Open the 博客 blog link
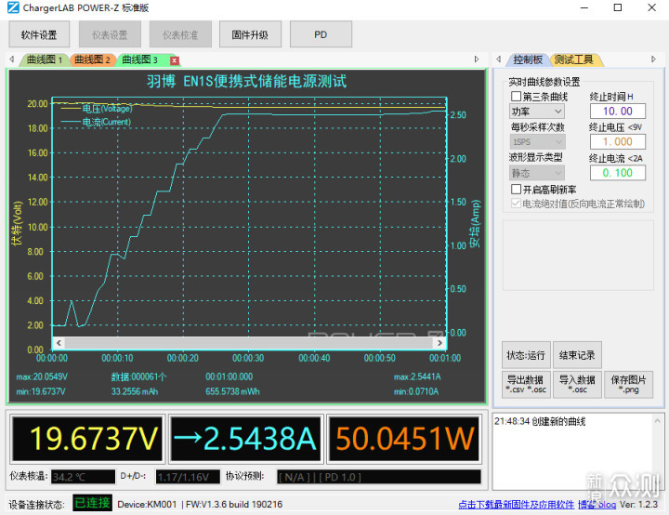 pos(597,505)
